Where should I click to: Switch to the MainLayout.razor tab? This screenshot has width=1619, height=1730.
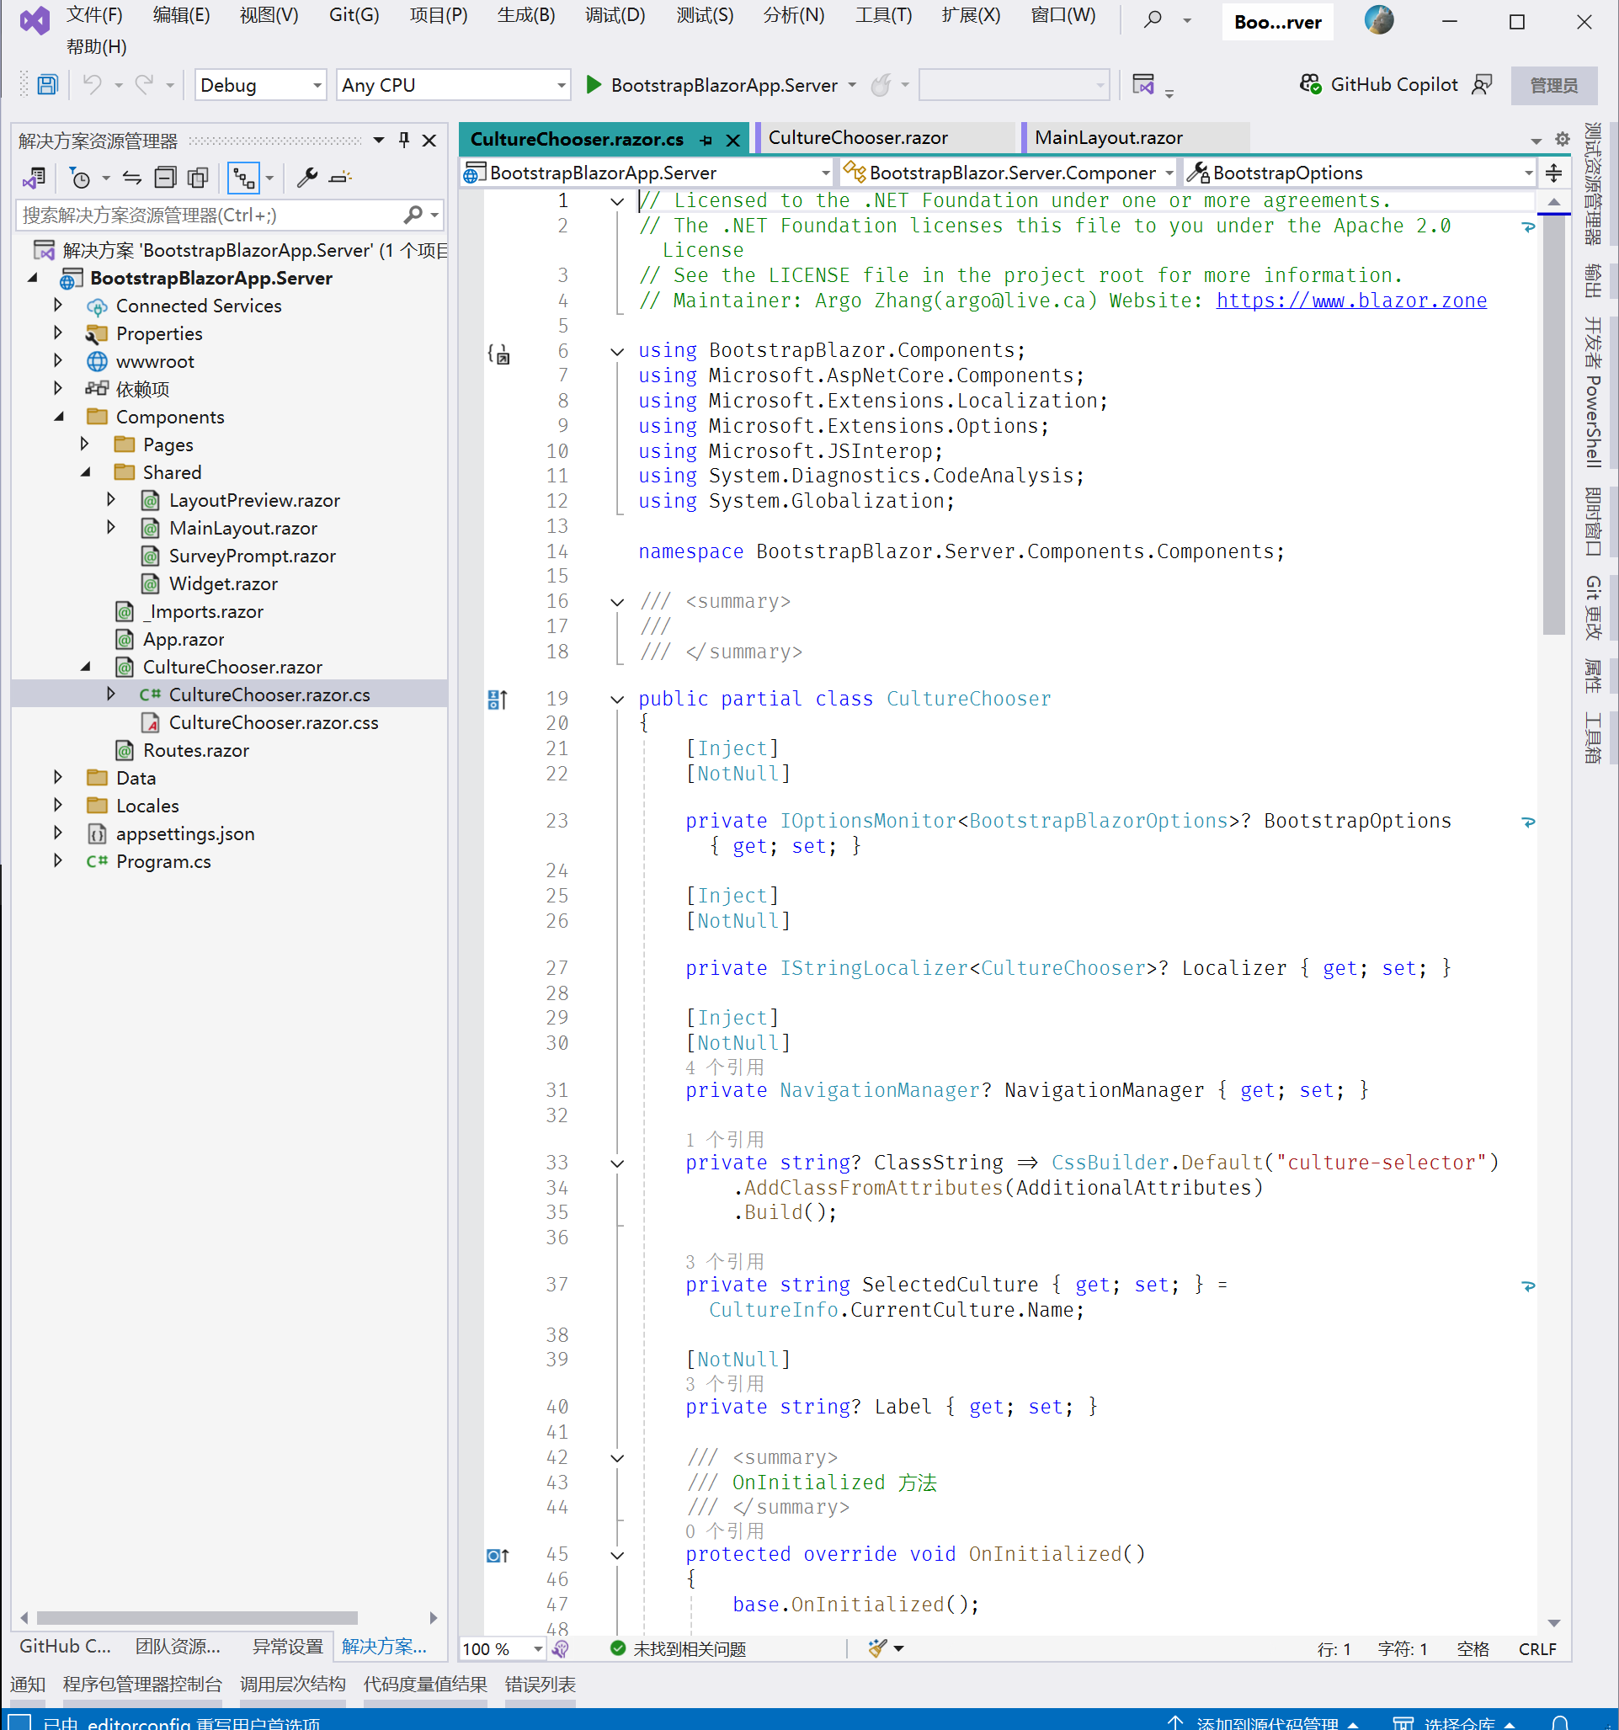[1108, 138]
